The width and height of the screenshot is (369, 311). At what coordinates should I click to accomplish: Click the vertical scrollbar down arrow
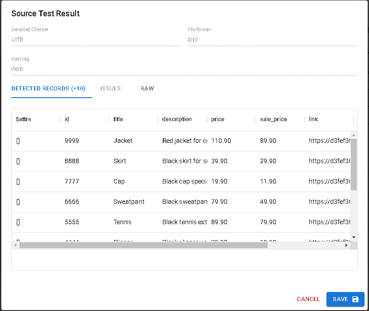pyautogui.click(x=354, y=237)
